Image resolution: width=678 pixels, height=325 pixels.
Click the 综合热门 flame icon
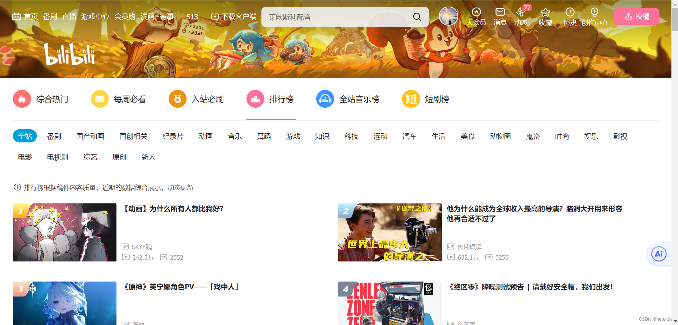[x=22, y=99]
